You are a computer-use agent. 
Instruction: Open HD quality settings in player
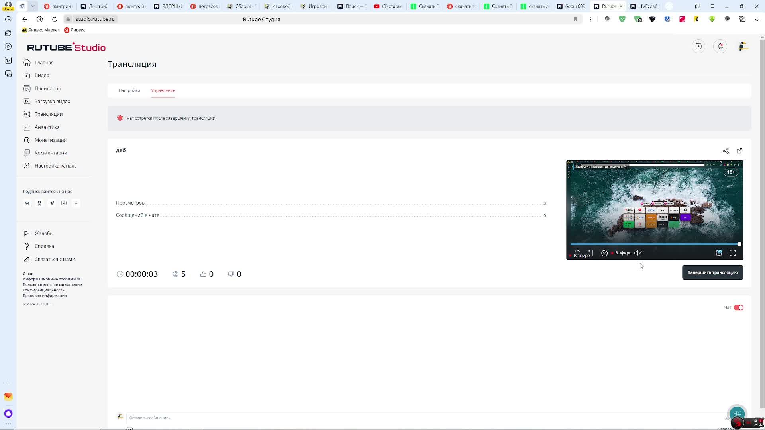tap(719, 253)
